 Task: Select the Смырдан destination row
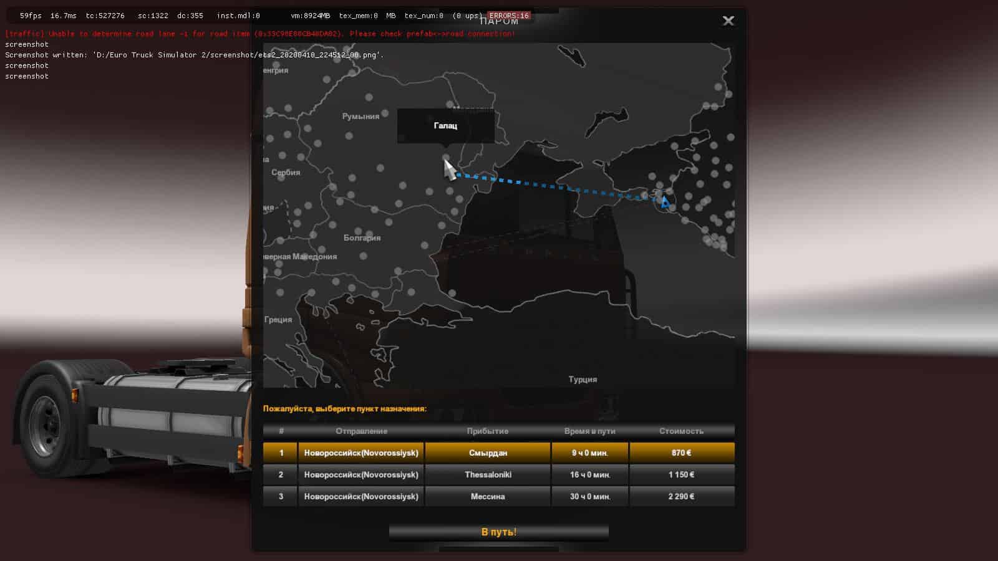click(x=488, y=453)
